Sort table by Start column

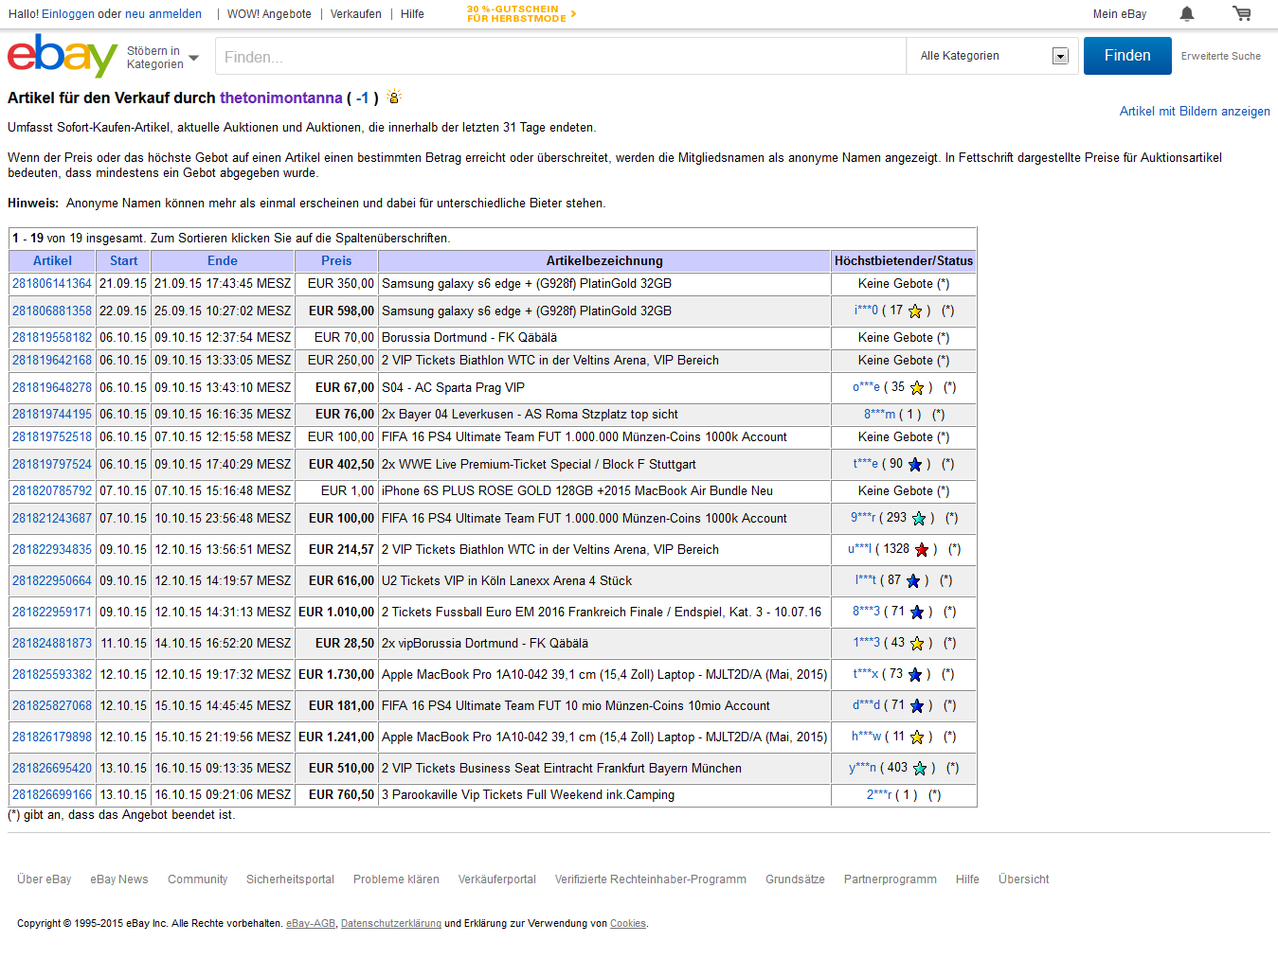[123, 261]
